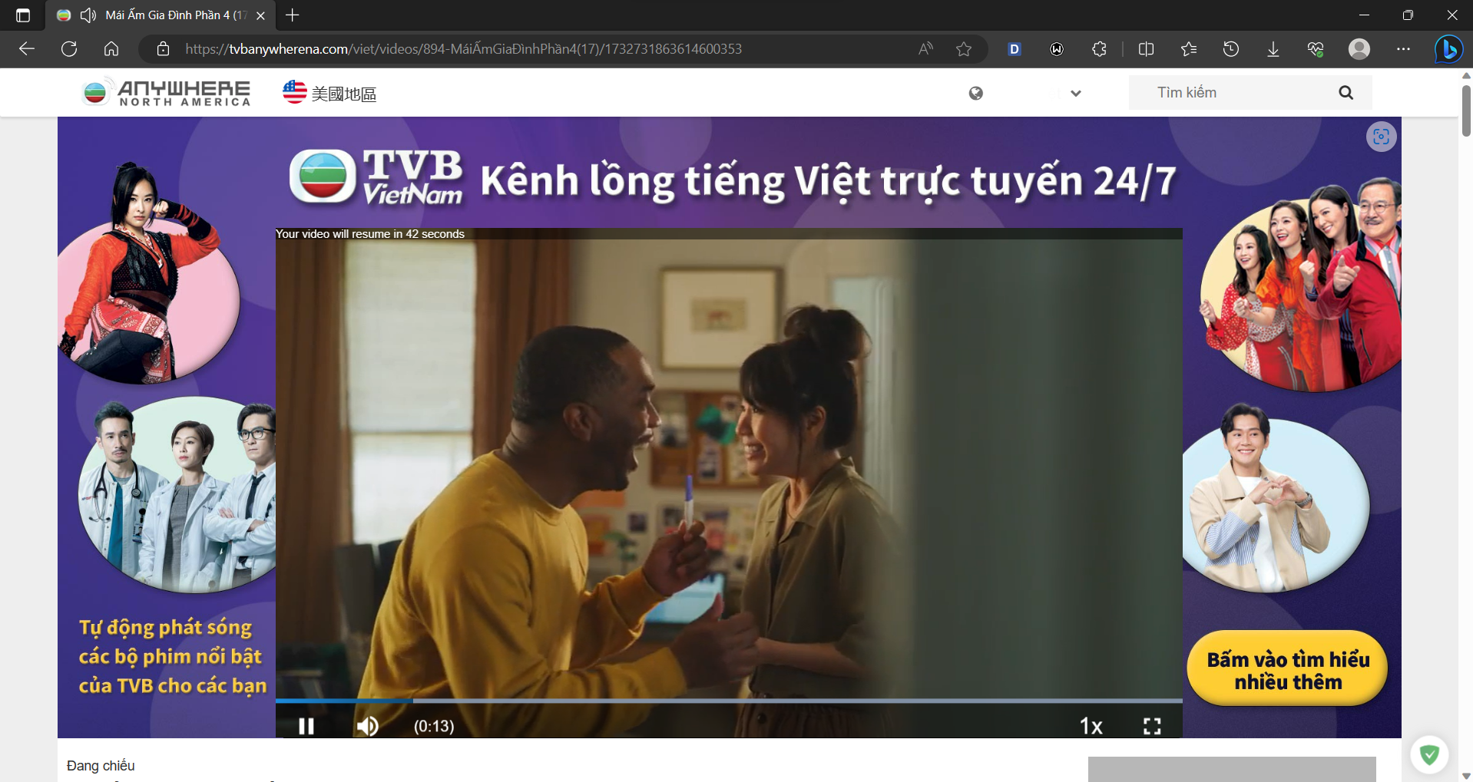Change playback speed from 1x
Viewport: 1473px width, 782px height.
pyautogui.click(x=1091, y=726)
